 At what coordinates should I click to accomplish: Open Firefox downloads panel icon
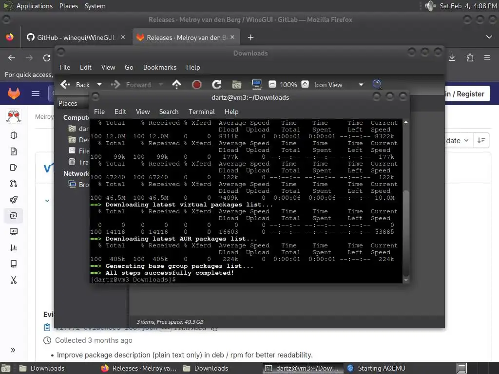tap(452, 57)
